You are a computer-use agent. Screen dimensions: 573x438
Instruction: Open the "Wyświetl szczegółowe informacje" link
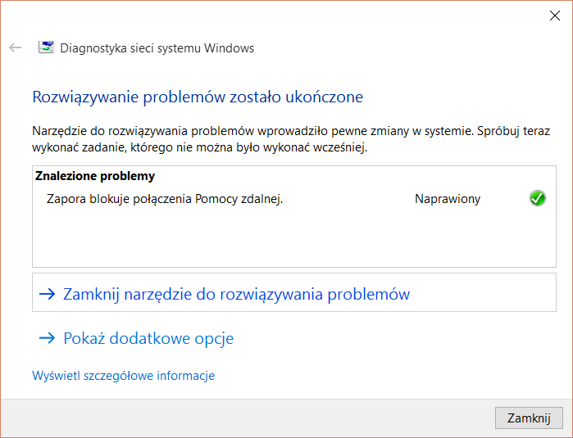click(123, 376)
